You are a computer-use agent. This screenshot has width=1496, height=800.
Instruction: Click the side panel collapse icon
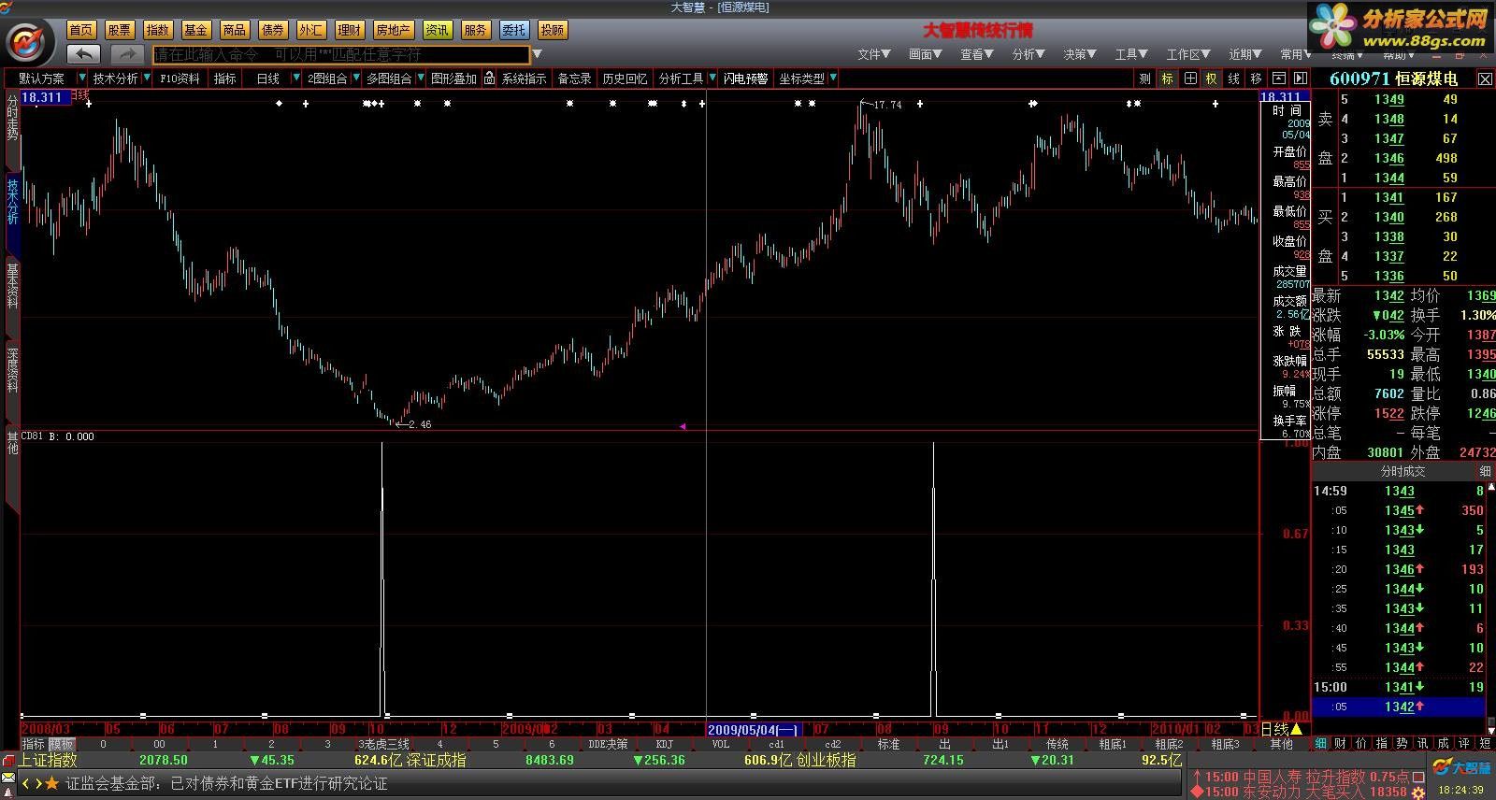point(1300,79)
